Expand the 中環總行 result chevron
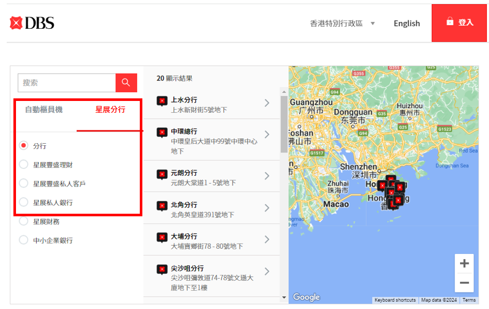The width and height of the screenshot is (489, 309). coord(267,134)
